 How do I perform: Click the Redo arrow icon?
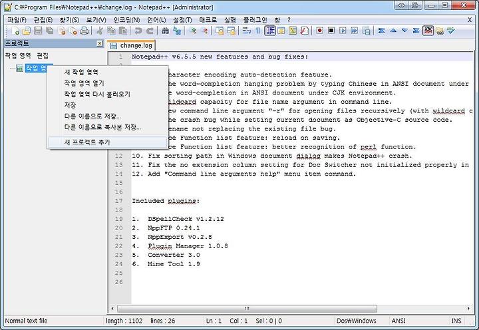coord(150,31)
